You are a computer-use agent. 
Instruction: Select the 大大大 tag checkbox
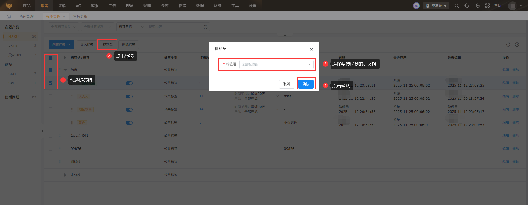coord(51,96)
